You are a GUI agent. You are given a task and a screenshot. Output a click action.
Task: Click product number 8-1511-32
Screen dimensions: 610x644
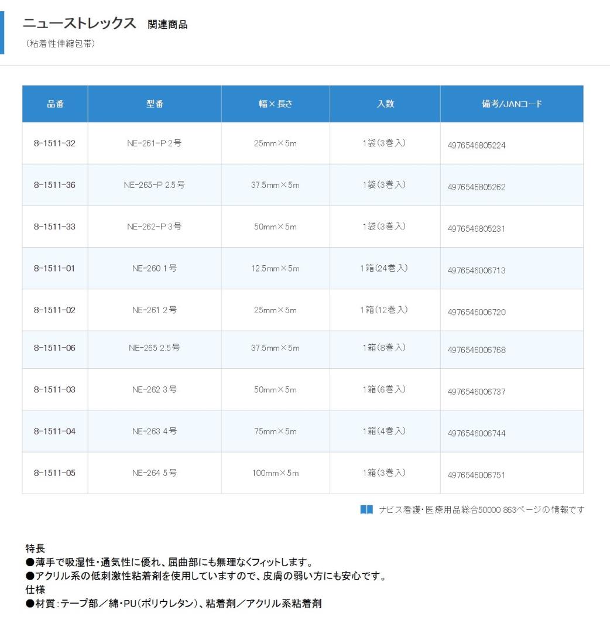click(x=54, y=143)
